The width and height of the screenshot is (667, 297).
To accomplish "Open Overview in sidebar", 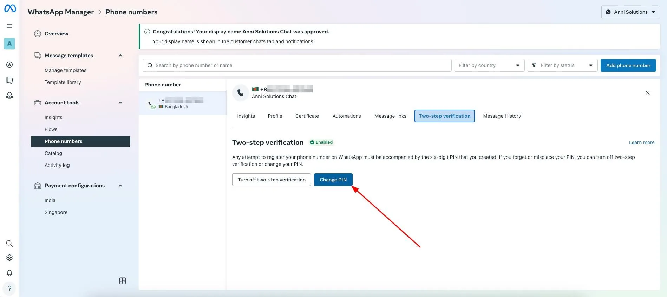I will (56, 34).
